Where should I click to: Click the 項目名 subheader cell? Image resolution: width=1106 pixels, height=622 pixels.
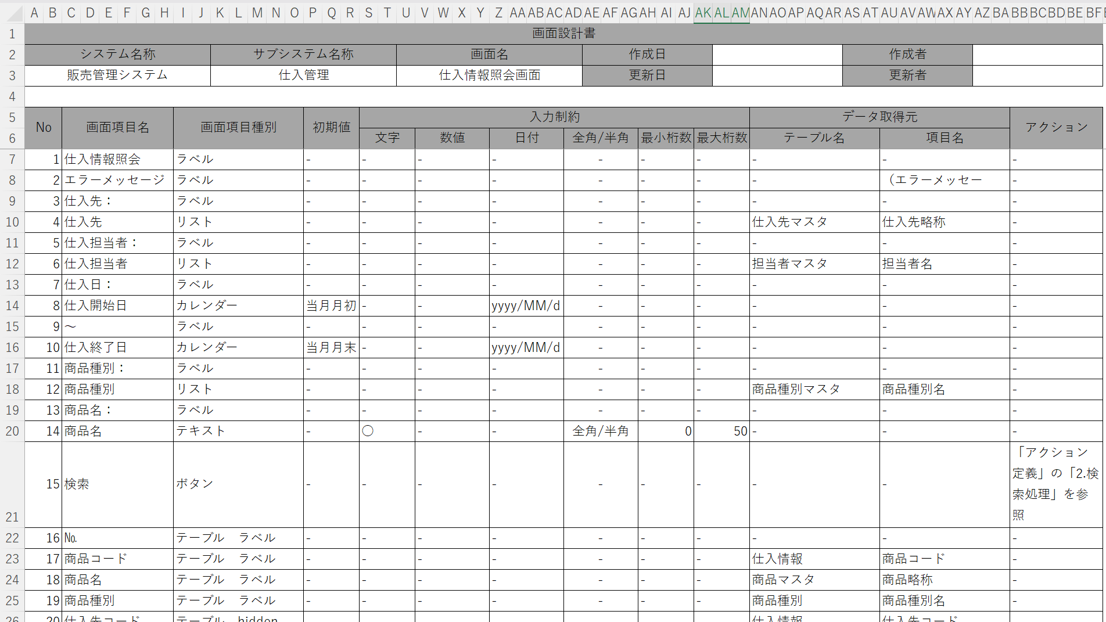pyautogui.click(x=945, y=138)
